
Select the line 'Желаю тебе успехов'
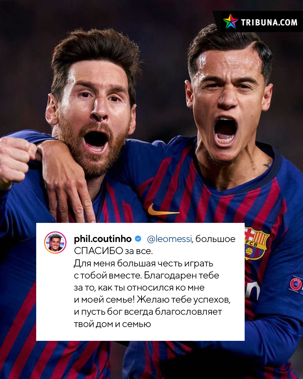click(183, 300)
